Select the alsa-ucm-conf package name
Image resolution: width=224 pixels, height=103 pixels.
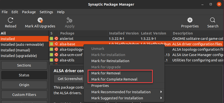[x=71, y=55]
